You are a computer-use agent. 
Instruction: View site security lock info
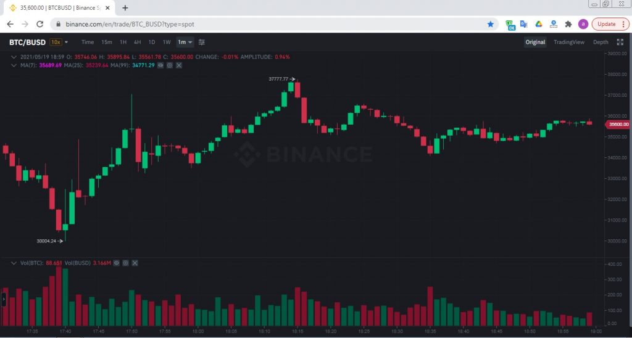(59, 24)
